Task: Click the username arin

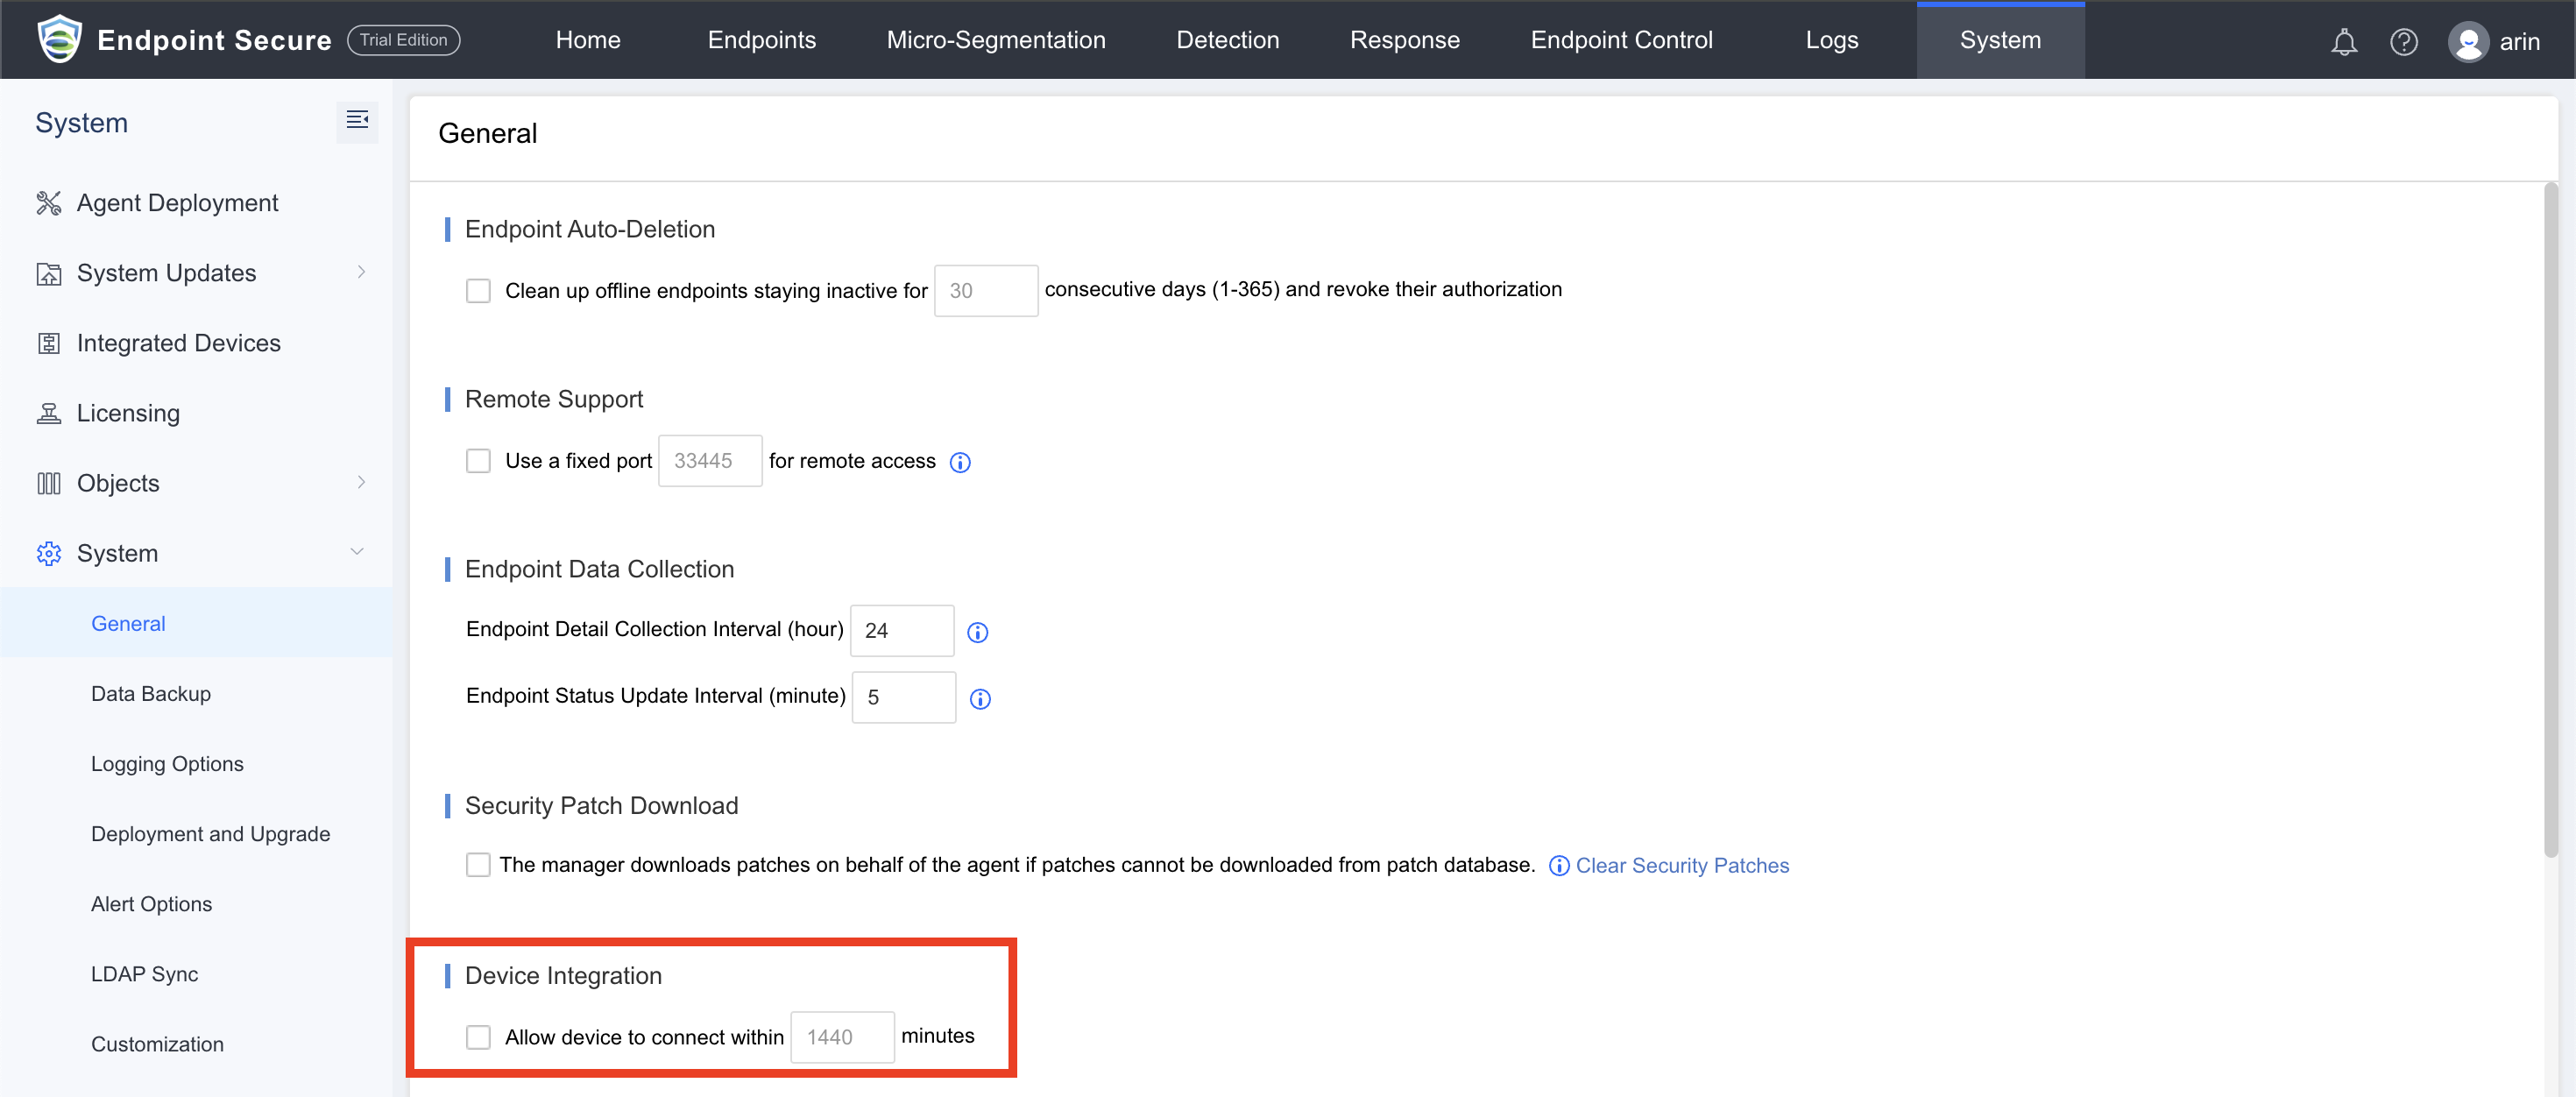Action: tap(2520, 42)
